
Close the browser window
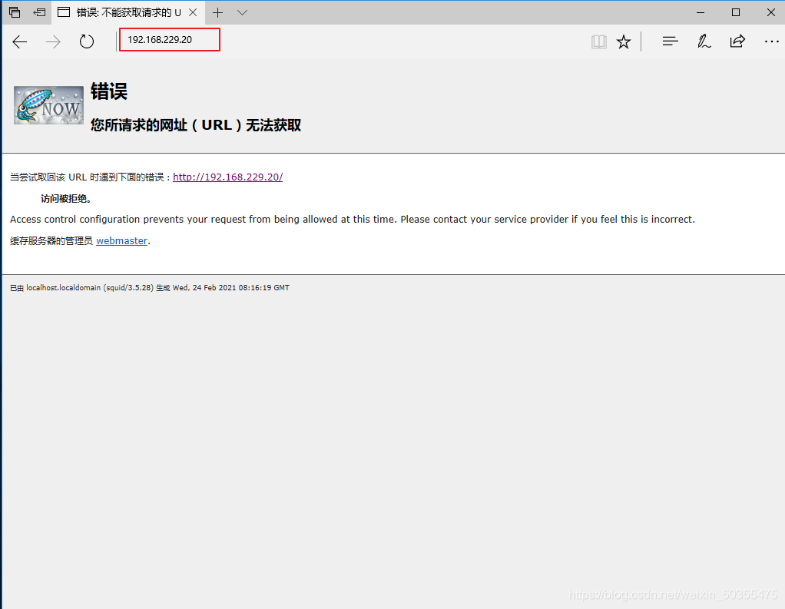pos(771,12)
